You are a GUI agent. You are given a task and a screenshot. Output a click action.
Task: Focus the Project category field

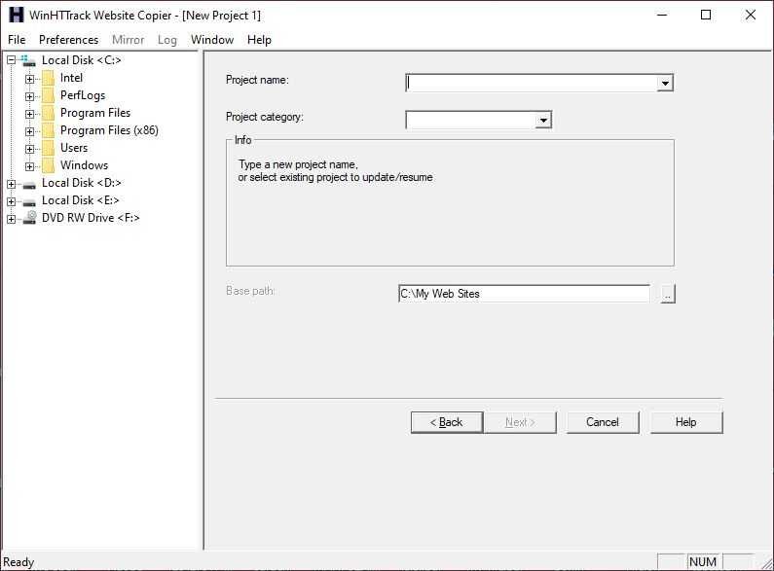(x=470, y=120)
